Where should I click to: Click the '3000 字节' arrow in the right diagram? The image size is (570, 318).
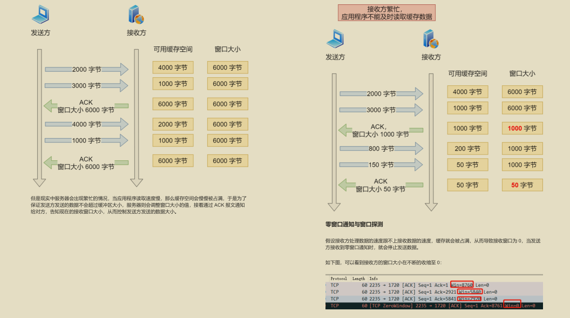click(381, 110)
